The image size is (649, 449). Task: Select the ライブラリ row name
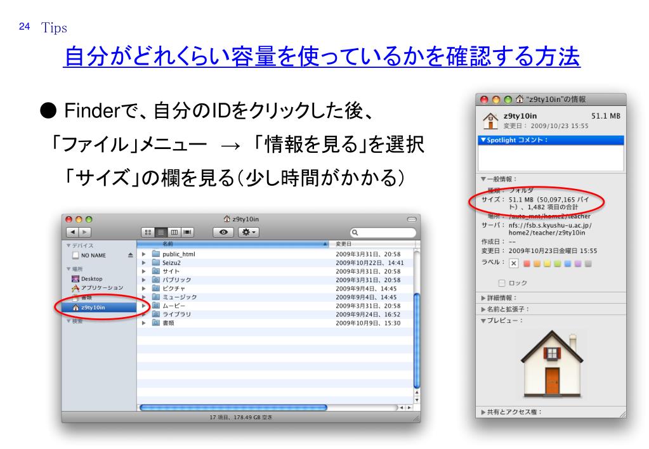tap(177, 314)
